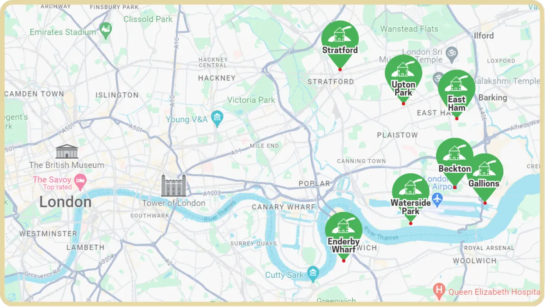Click the Stratford green property pin

(340, 44)
